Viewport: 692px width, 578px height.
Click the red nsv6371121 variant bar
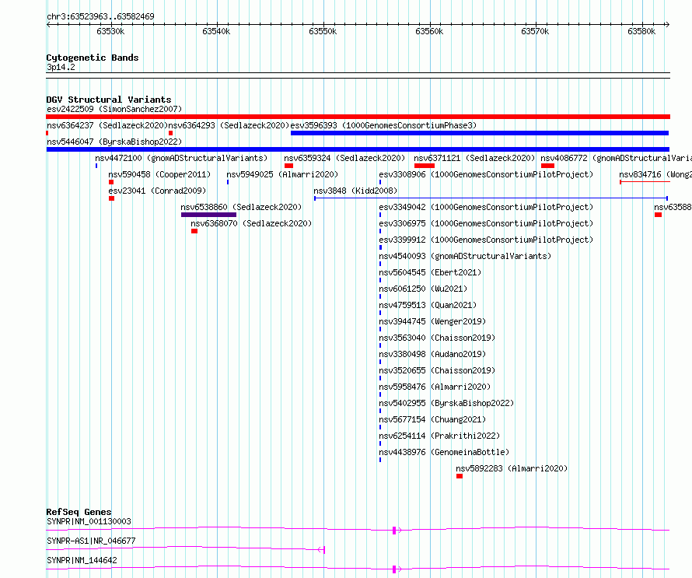(425, 166)
